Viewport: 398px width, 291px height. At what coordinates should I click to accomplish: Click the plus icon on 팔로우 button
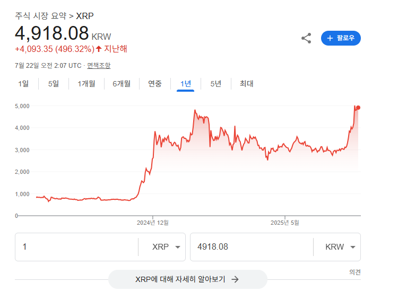pos(330,38)
